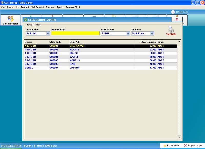Open the Sıralama dropdown
This screenshot has height=149, width=205.
pyautogui.click(x=152, y=33)
